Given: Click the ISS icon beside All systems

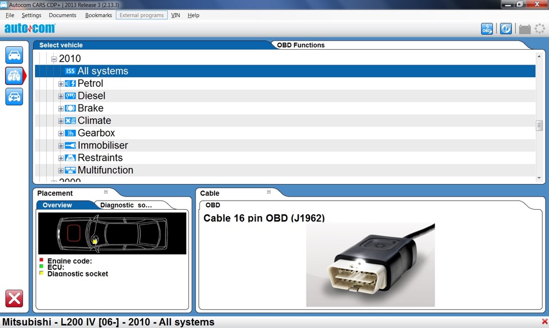Looking at the screenshot, I should coord(70,71).
